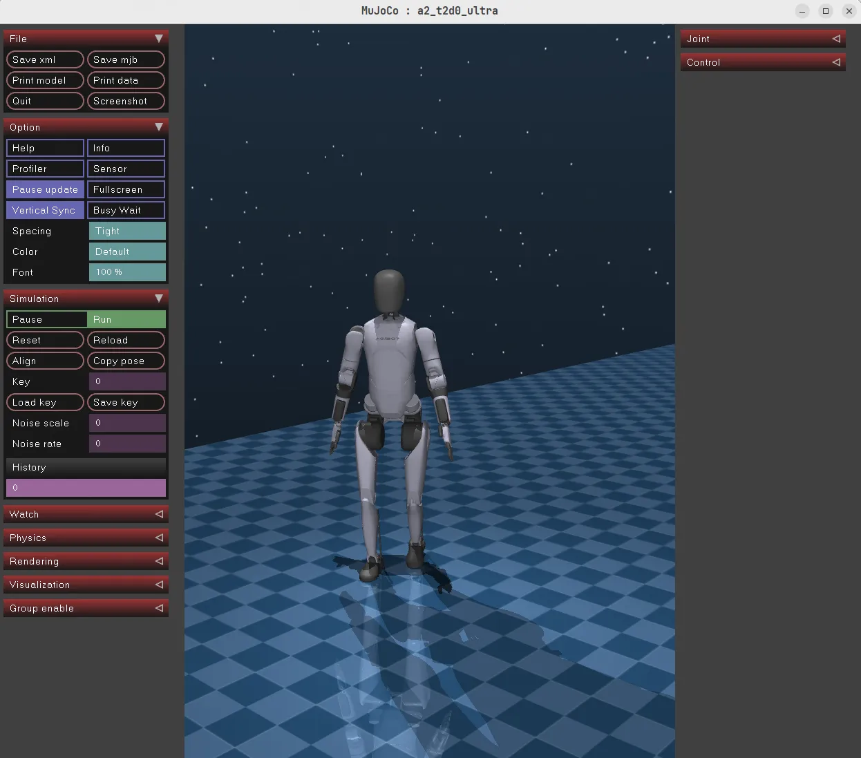
Task: Click Save key button
Action: pyautogui.click(x=126, y=402)
